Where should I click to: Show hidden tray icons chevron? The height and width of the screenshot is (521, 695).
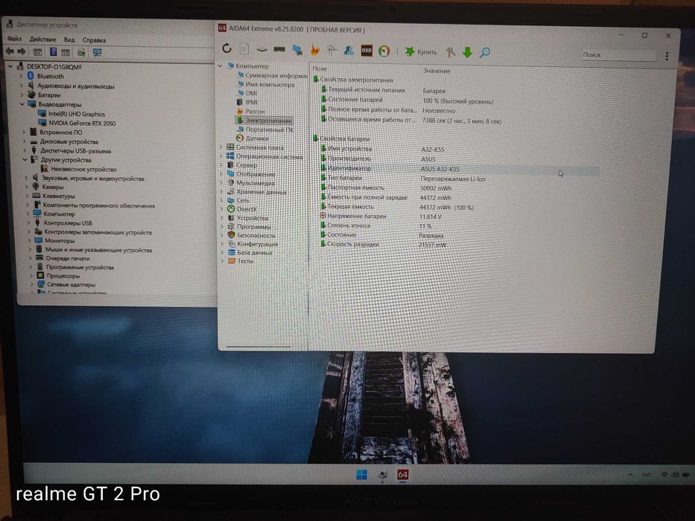click(630, 475)
